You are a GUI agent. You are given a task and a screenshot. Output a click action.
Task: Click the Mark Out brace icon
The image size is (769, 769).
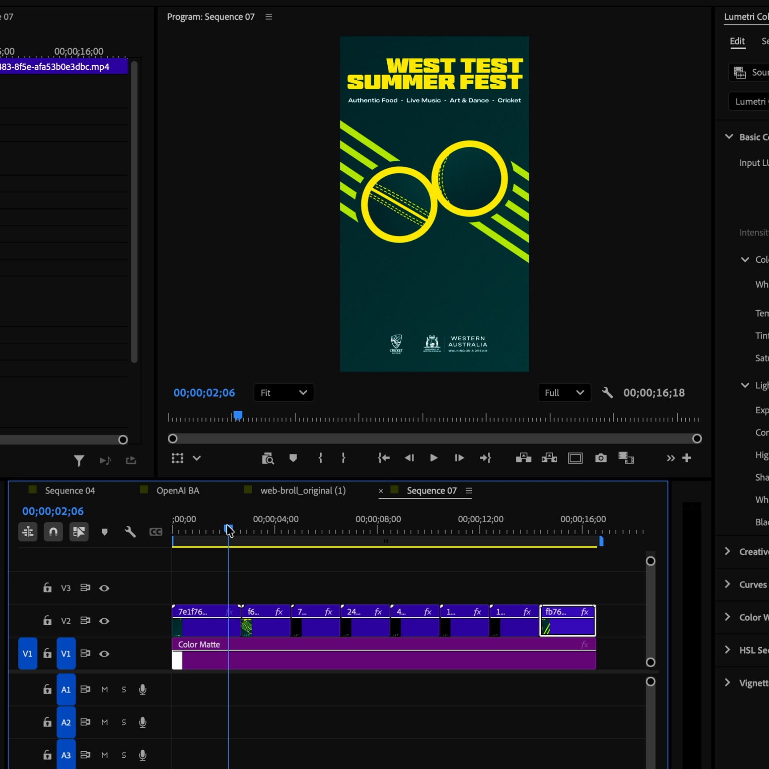coord(343,458)
